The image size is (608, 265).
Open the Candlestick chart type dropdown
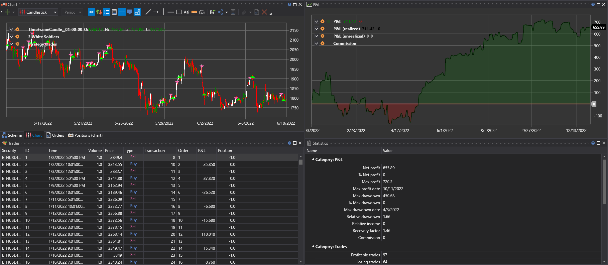point(38,12)
